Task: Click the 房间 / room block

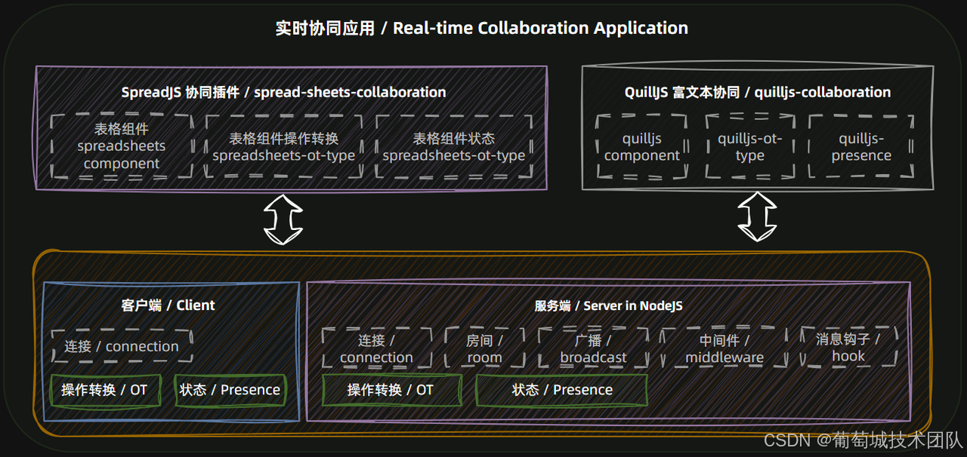Action: [x=483, y=348]
